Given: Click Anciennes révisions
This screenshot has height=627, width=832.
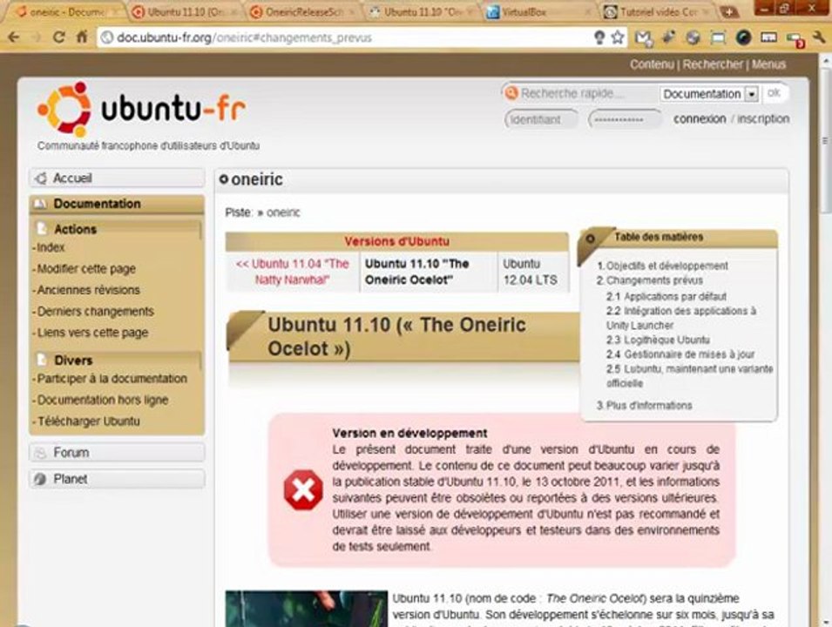Looking at the screenshot, I should (88, 290).
